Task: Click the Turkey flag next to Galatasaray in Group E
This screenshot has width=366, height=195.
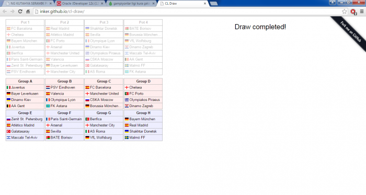Action: [x=9, y=131]
